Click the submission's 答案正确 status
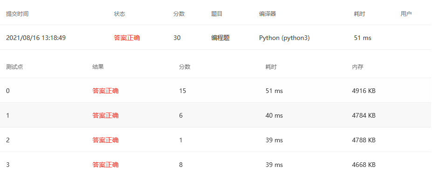The width and height of the screenshot is (432, 173). pos(127,38)
